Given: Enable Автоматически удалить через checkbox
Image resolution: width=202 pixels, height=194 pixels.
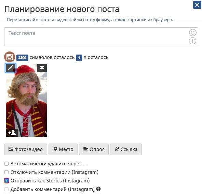Looking at the screenshot, I should pyautogui.click(x=6, y=164).
